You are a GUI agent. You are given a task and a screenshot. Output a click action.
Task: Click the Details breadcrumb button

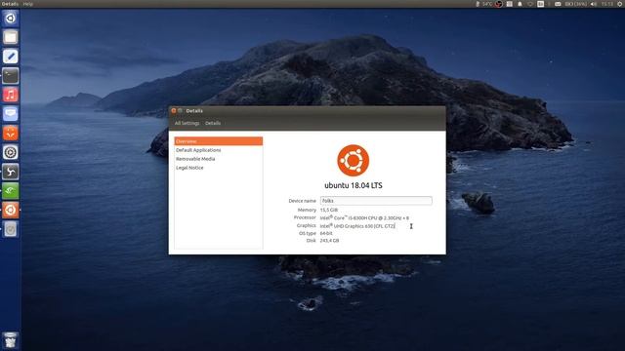[213, 124]
